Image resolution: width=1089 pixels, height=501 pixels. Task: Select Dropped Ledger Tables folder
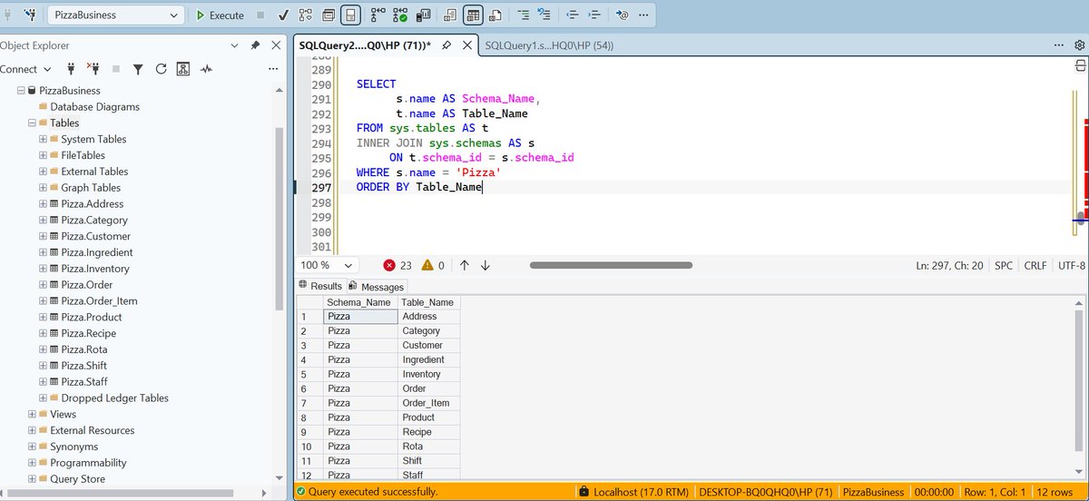114,398
